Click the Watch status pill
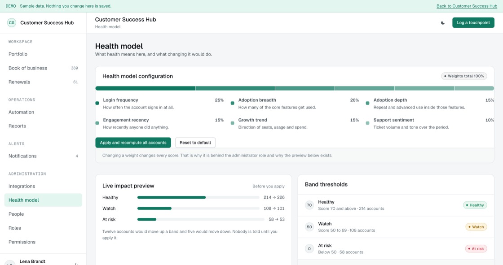This screenshot has width=503, height=265. (476, 227)
